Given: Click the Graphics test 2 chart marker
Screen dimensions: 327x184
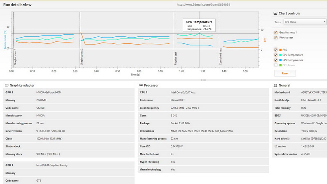Looking at the screenshot, I should [x=81, y=57].
